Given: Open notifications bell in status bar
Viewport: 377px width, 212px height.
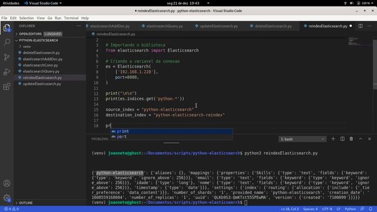Looking at the screenshot, I should [371, 209].
